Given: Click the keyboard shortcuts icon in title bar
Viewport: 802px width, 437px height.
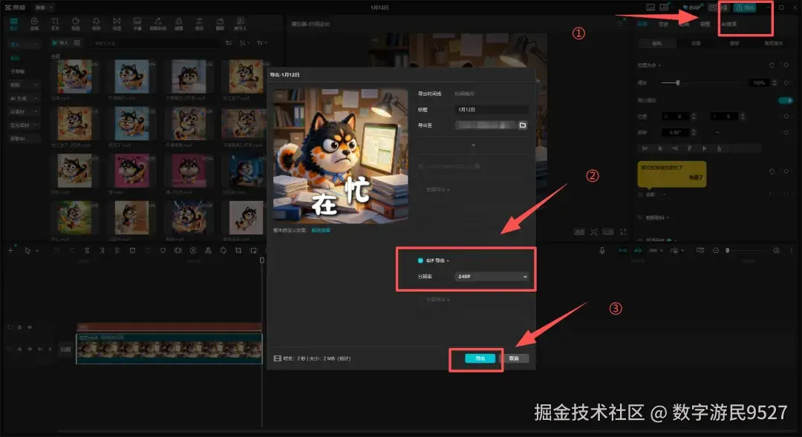Looking at the screenshot, I should click(x=651, y=7).
